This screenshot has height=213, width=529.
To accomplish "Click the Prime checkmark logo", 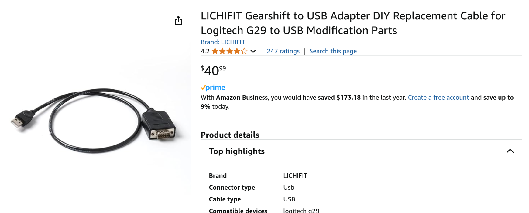I will pos(213,88).
